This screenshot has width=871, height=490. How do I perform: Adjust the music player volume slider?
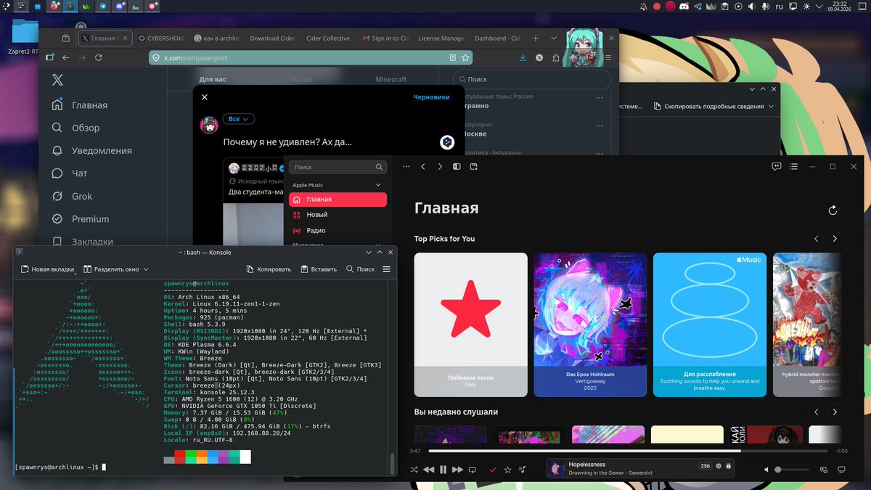[x=793, y=470]
